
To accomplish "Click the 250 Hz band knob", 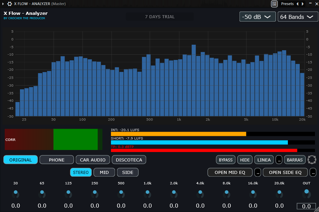I will tap(95, 194).
